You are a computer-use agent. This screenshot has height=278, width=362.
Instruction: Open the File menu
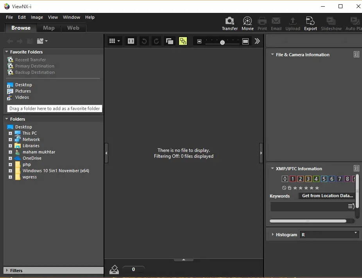click(x=9, y=17)
